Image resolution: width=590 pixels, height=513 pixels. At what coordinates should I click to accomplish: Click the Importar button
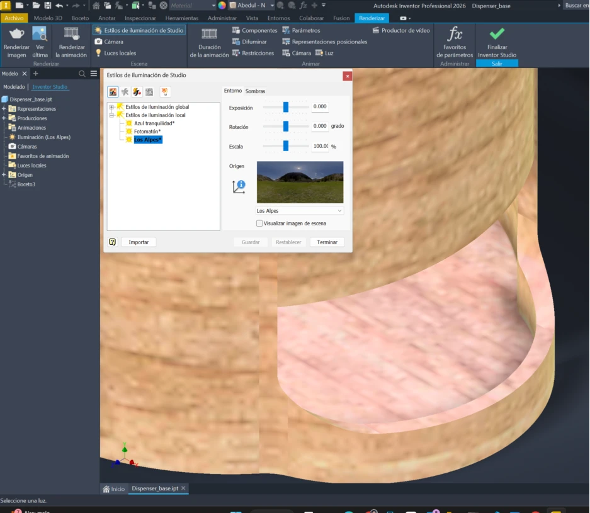tap(139, 242)
